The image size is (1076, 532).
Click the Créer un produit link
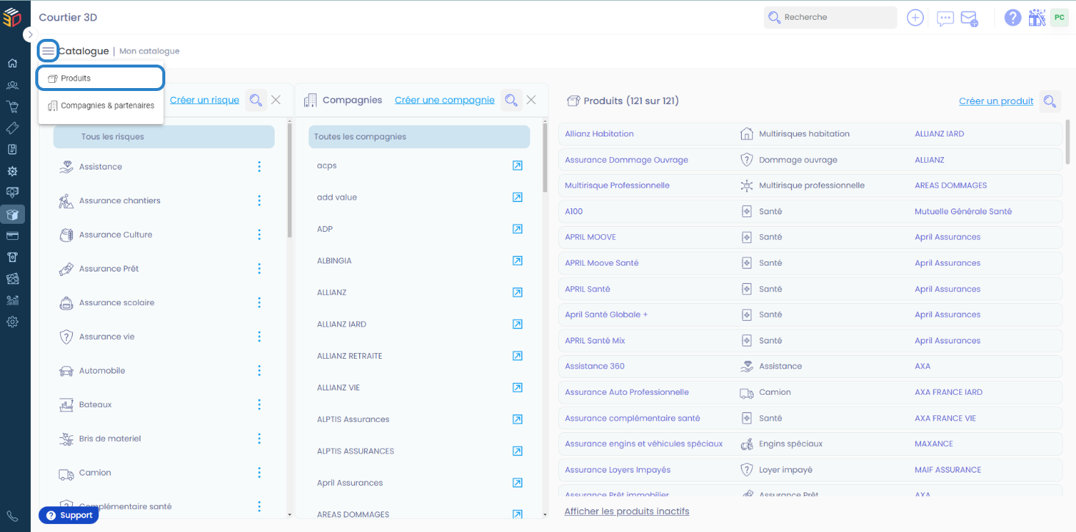[x=996, y=101]
